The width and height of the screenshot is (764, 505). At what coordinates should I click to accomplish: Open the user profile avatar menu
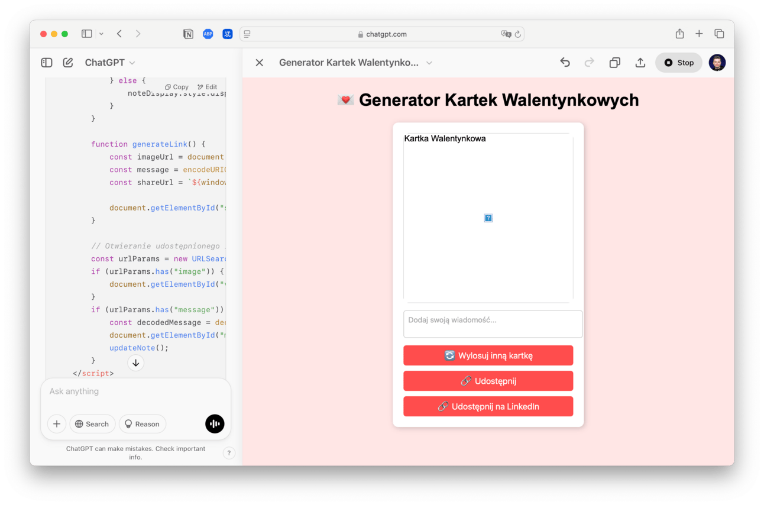pyautogui.click(x=717, y=63)
